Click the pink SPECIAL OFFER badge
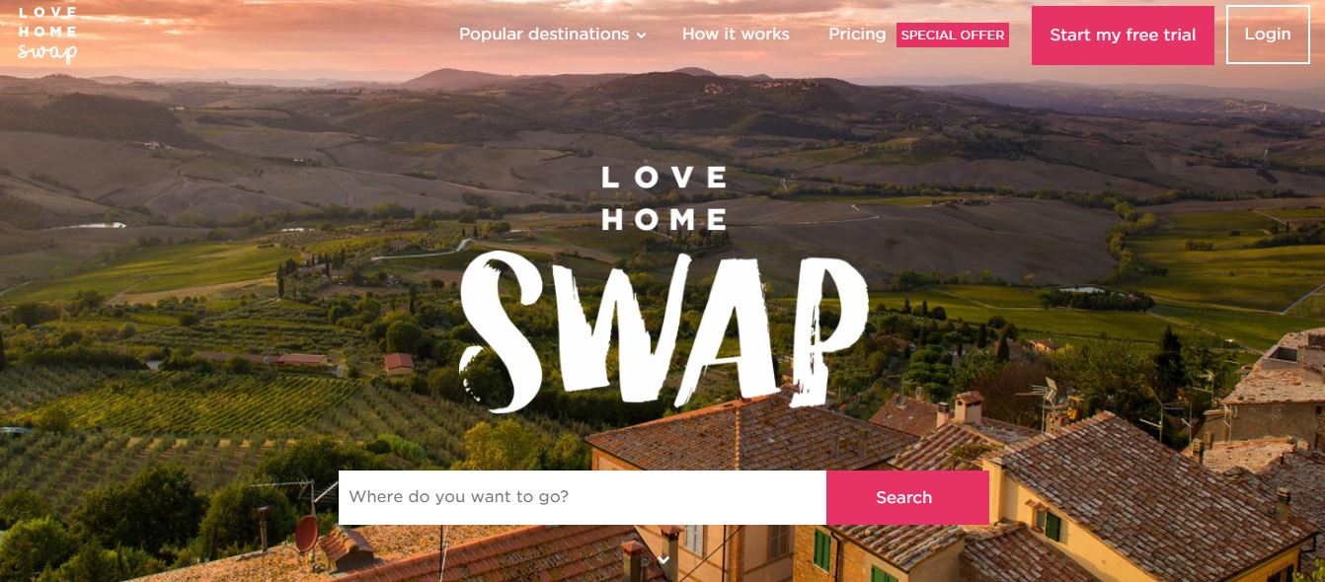1325x582 pixels. (953, 36)
